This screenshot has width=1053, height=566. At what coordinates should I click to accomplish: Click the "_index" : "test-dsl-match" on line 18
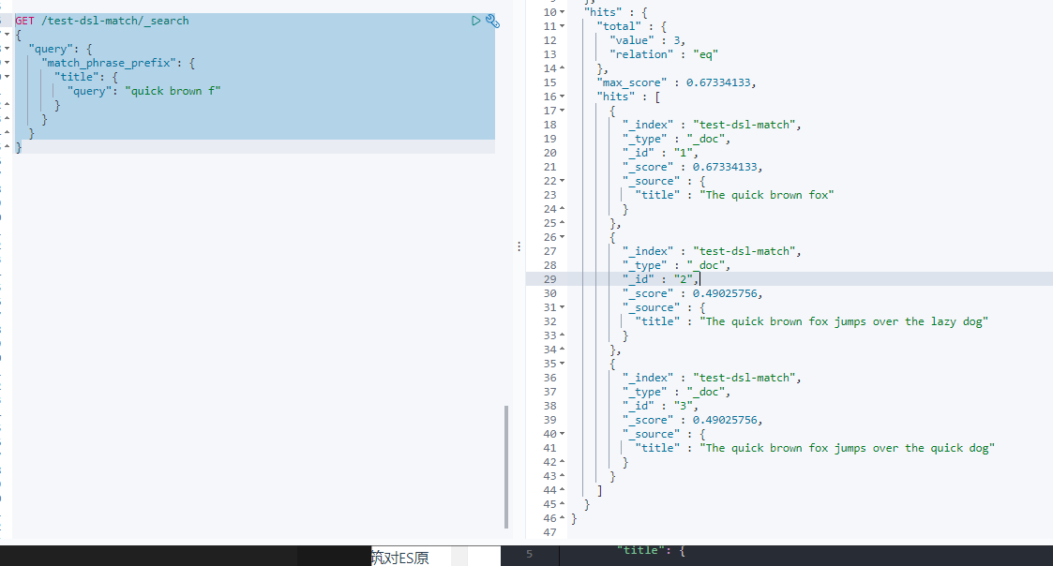(x=712, y=125)
